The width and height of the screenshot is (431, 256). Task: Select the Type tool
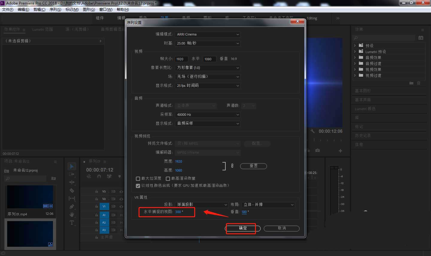coord(72,222)
